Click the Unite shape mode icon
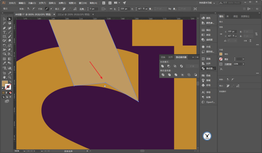This screenshot has width=262, height=153. [163, 66]
